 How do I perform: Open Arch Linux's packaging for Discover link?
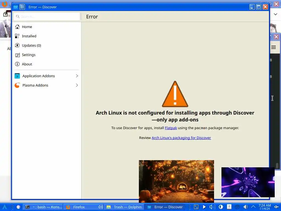pyautogui.click(x=181, y=138)
